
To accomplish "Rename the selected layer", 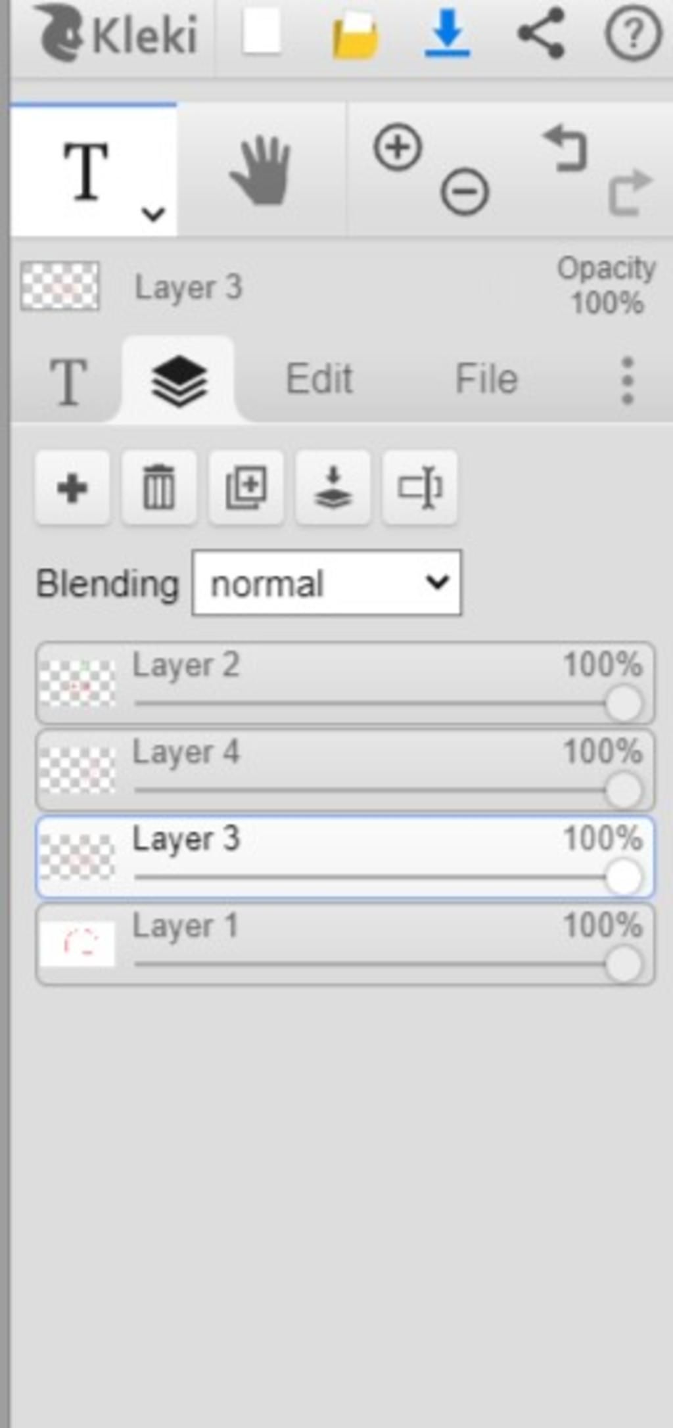I will click(x=419, y=488).
